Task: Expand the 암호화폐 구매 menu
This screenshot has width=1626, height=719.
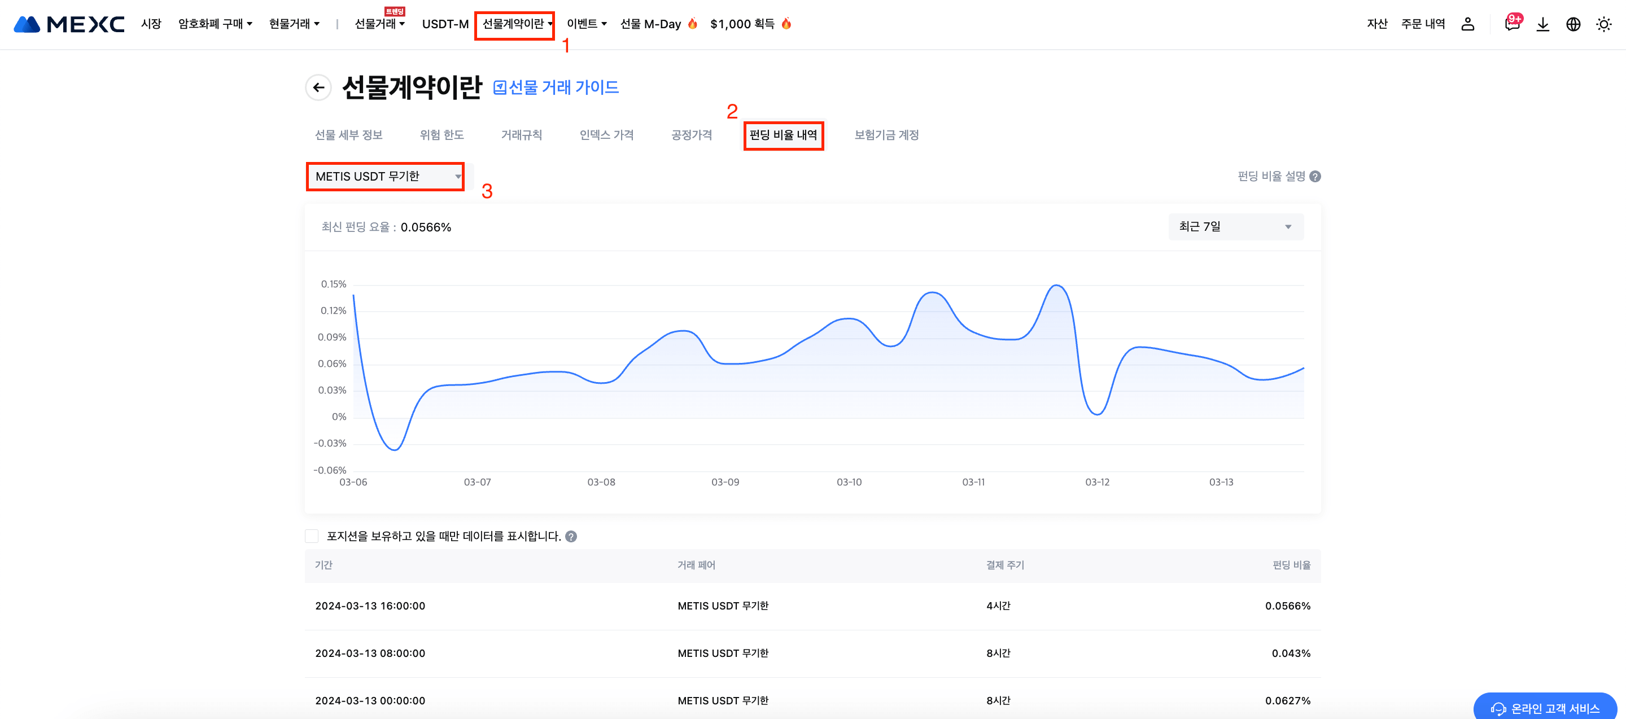Action: (215, 24)
